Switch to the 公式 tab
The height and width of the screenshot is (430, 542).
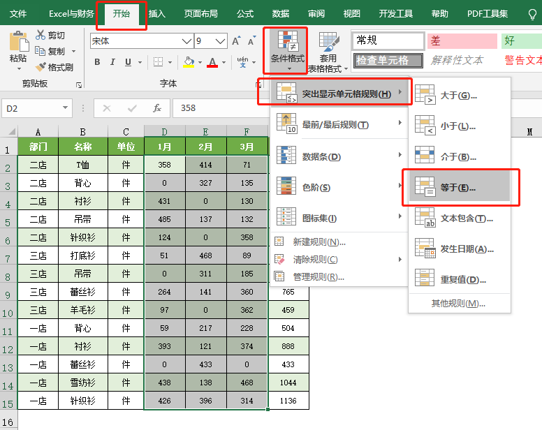pyautogui.click(x=245, y=14)
